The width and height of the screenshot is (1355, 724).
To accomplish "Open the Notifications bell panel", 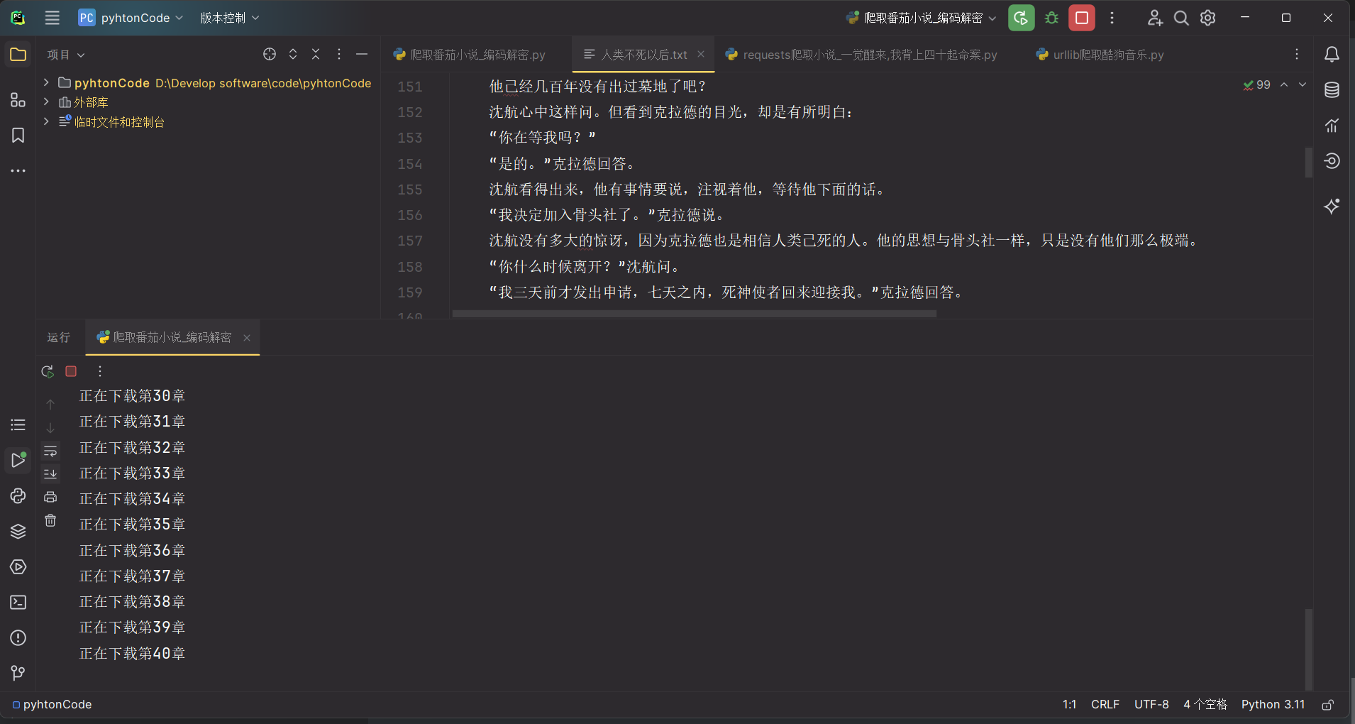I will pyautogui.click(x=1331, y=55).
